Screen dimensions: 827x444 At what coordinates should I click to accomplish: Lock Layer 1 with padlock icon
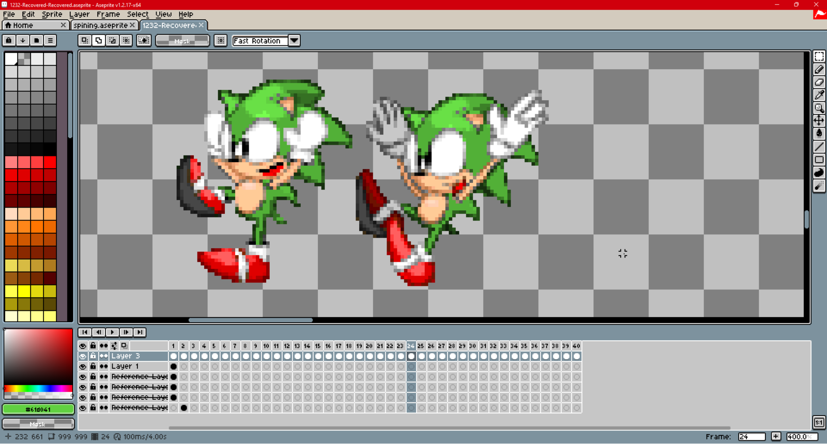[x=93, y=366]
